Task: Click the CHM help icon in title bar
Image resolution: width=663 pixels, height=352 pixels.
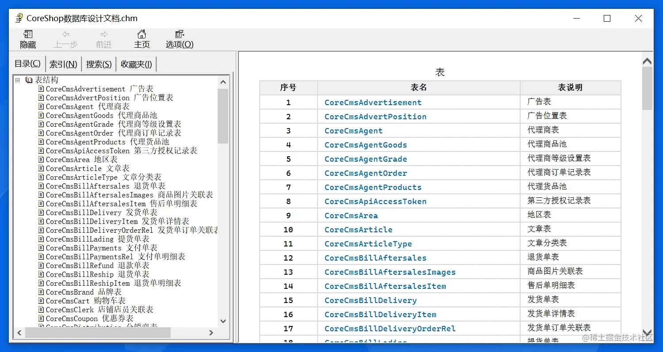Action: 19,18
